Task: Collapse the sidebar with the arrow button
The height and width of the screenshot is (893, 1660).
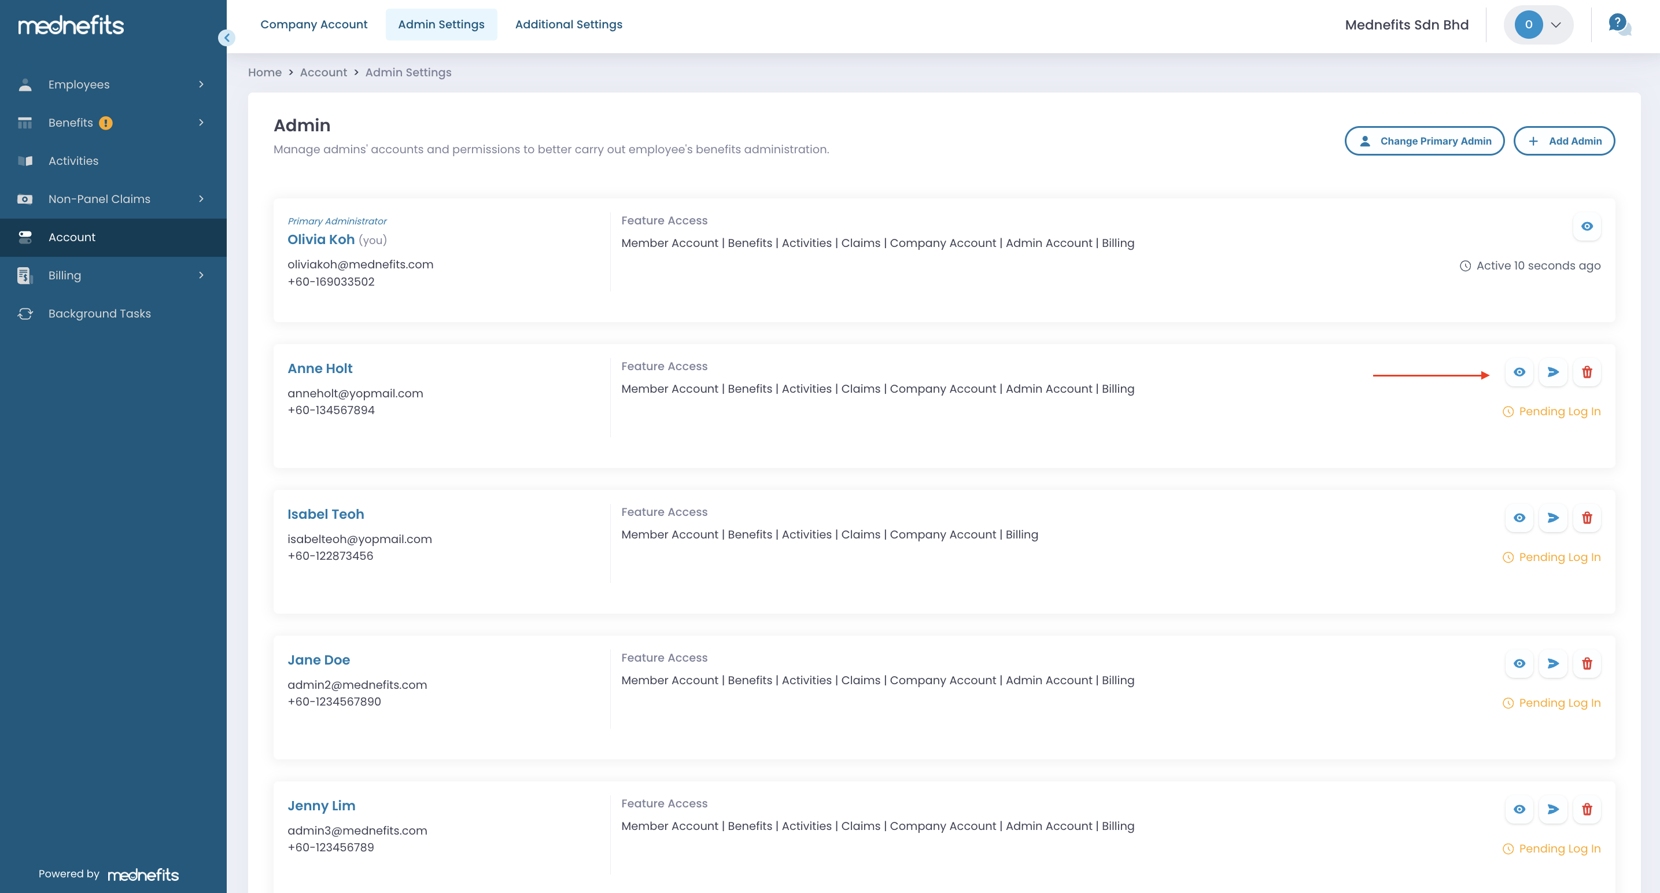Action: pos(226,38)
